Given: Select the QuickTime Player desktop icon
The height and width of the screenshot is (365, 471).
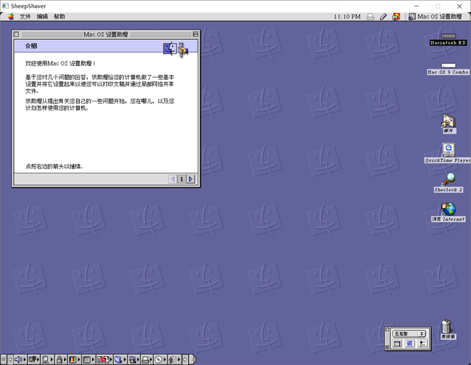Looking at the screenshot, I should (448, 150).
